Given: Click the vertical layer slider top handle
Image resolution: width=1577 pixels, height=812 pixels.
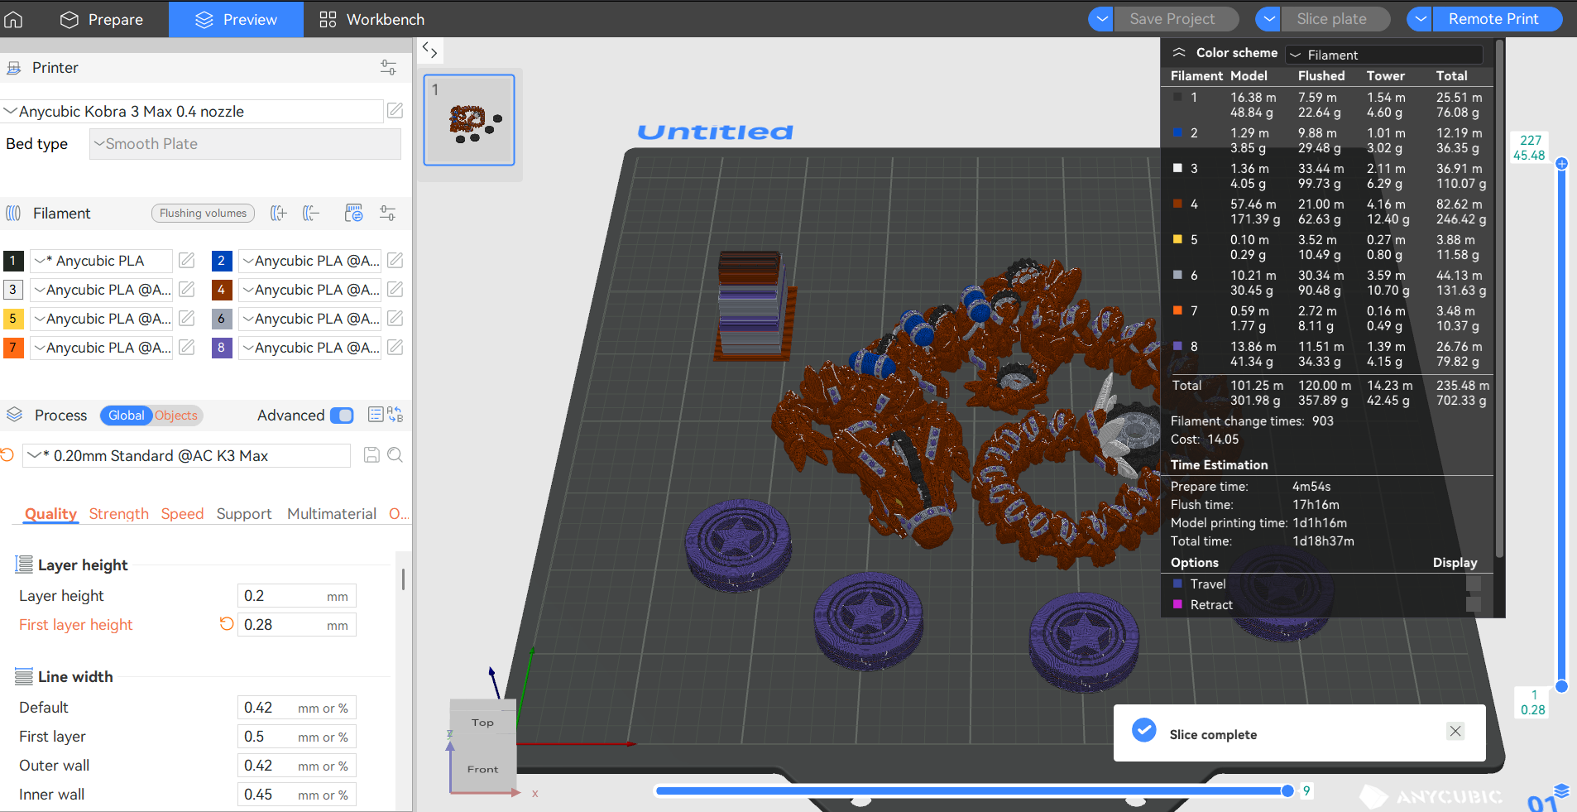Looking at the screenshot, I should pos(1561,164).
